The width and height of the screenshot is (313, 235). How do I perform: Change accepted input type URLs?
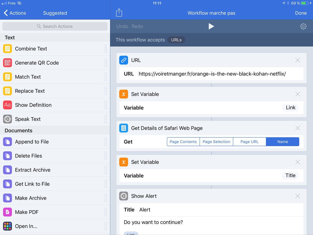coord(176,40)
